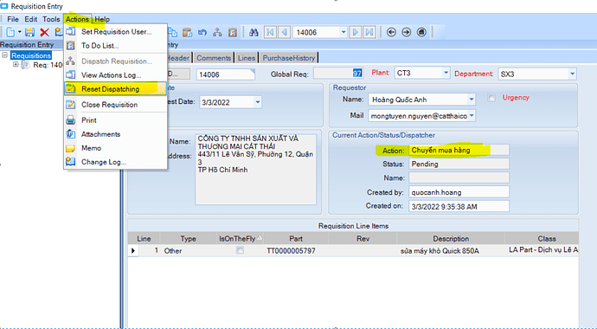This screenshot has width=597, height=329.
Task: Click the View Actions Log menu icon
Action: [x=70, y=75]
